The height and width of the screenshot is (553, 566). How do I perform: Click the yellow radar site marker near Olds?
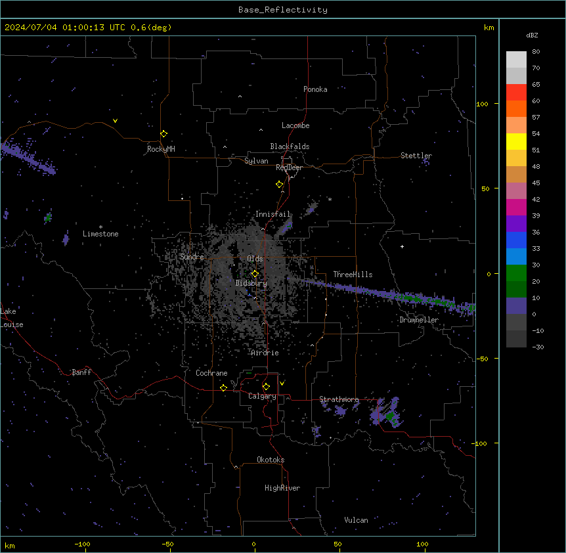pyautogui.click(x=255, y=274)
